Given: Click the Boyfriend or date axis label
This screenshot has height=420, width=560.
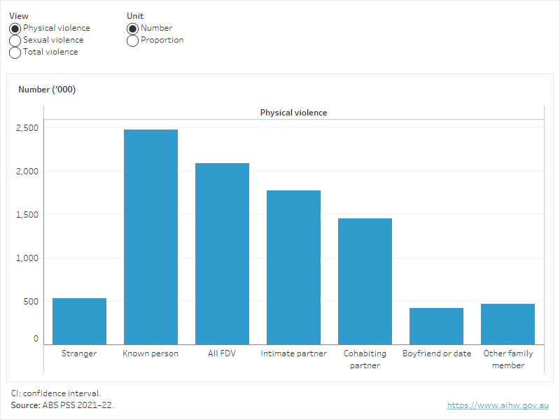Looking at the screenshot, I should [436, 353].
